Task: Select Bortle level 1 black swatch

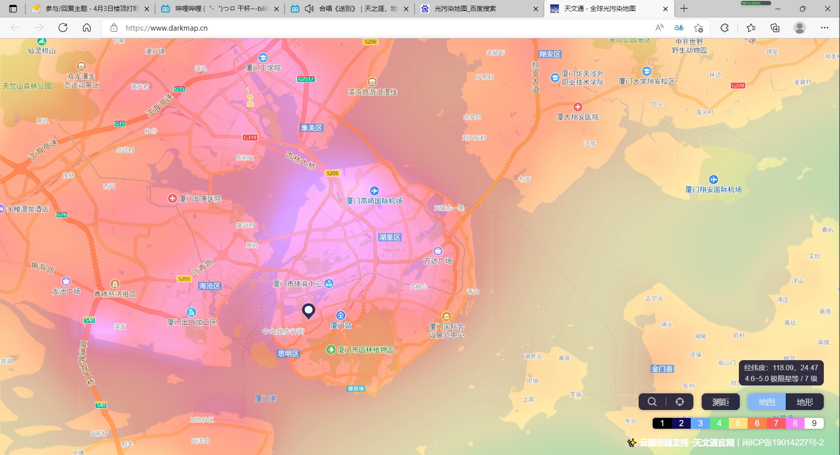Action: coord(662,423)
